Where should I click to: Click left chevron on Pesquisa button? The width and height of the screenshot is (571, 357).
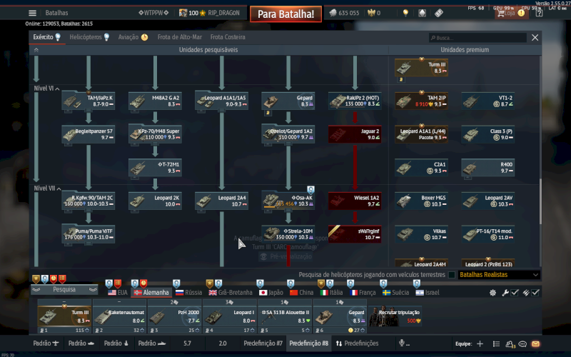tap(36, 290)
